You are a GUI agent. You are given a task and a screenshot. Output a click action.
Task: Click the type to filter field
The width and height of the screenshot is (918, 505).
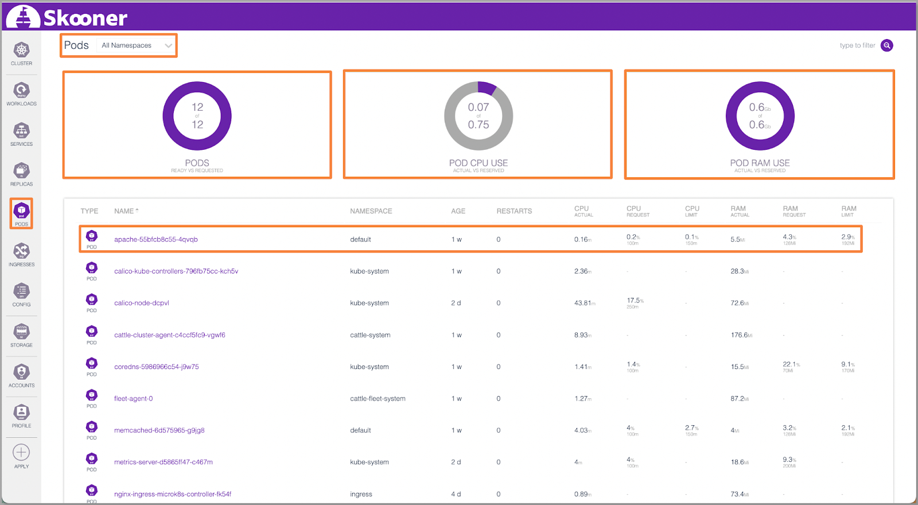(857, 45)
